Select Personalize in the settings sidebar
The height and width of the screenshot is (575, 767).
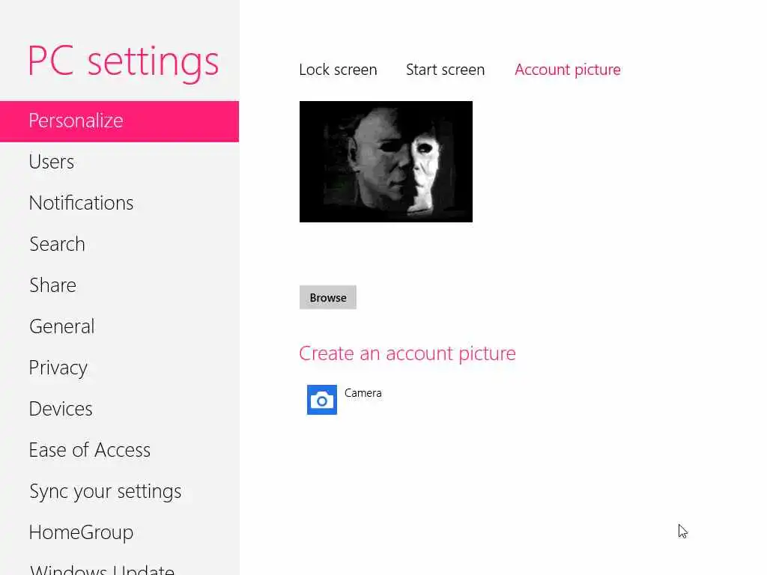coord(76,121)
